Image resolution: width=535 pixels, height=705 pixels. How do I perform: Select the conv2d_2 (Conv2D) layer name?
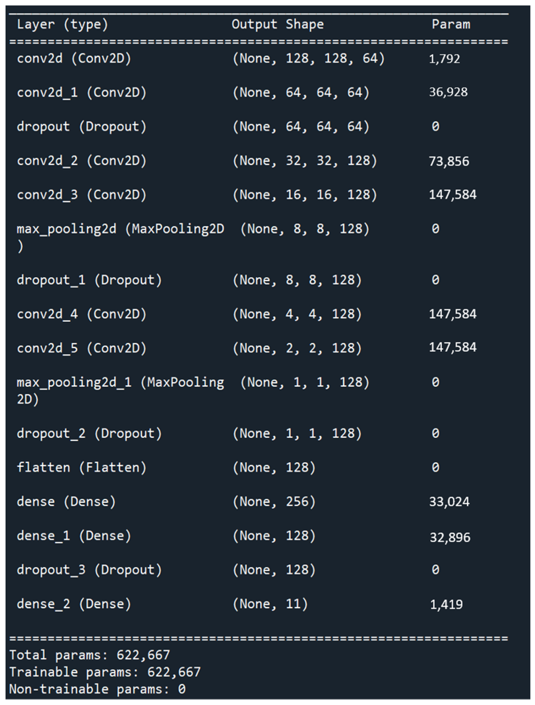[x=81, y=161]
